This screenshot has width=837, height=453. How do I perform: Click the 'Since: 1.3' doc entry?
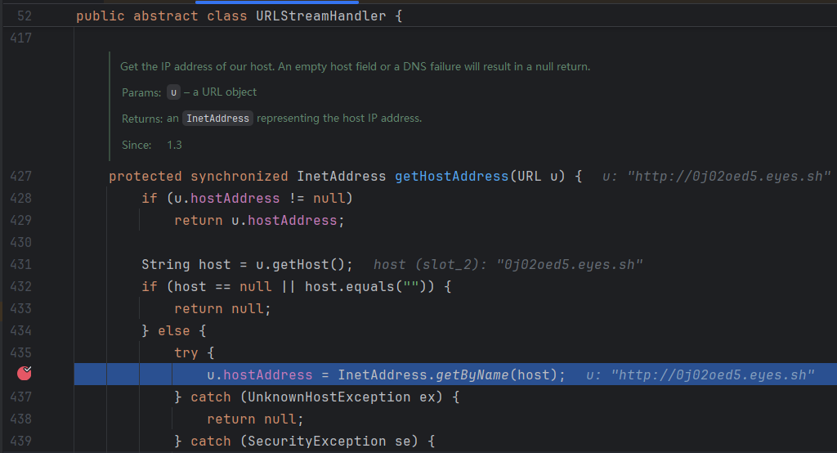click(x=151, y=145)
